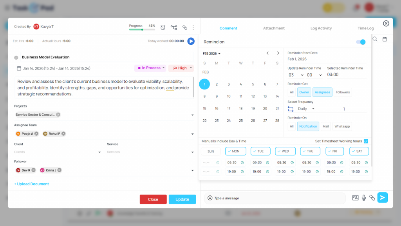Click the Update button
401x226 pixels.
point(182,199)
